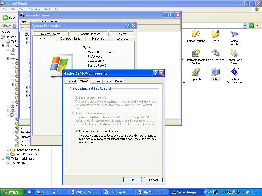The image size is (262, 196).
Task: Select Recycle Bin in Folders tree
Action: (18, 163)
